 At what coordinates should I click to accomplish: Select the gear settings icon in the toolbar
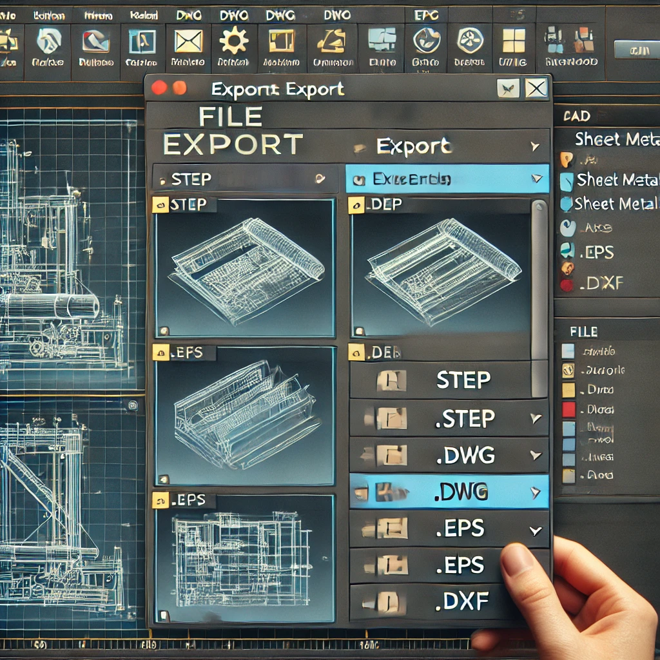(x=235, y=41)
